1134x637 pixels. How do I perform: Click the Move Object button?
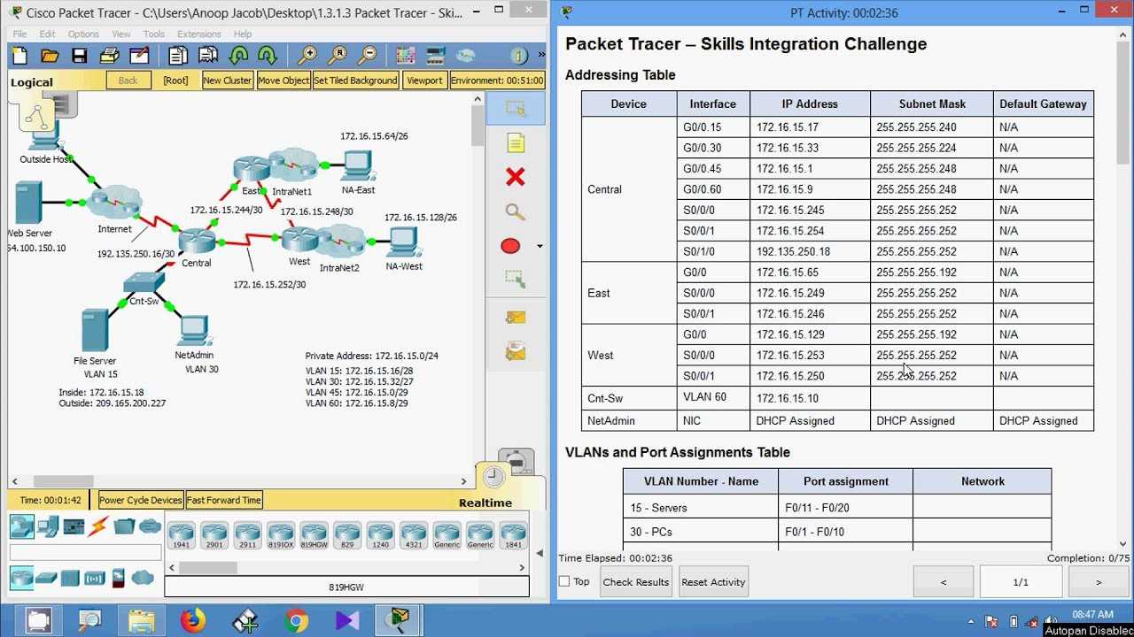(283, 81)
